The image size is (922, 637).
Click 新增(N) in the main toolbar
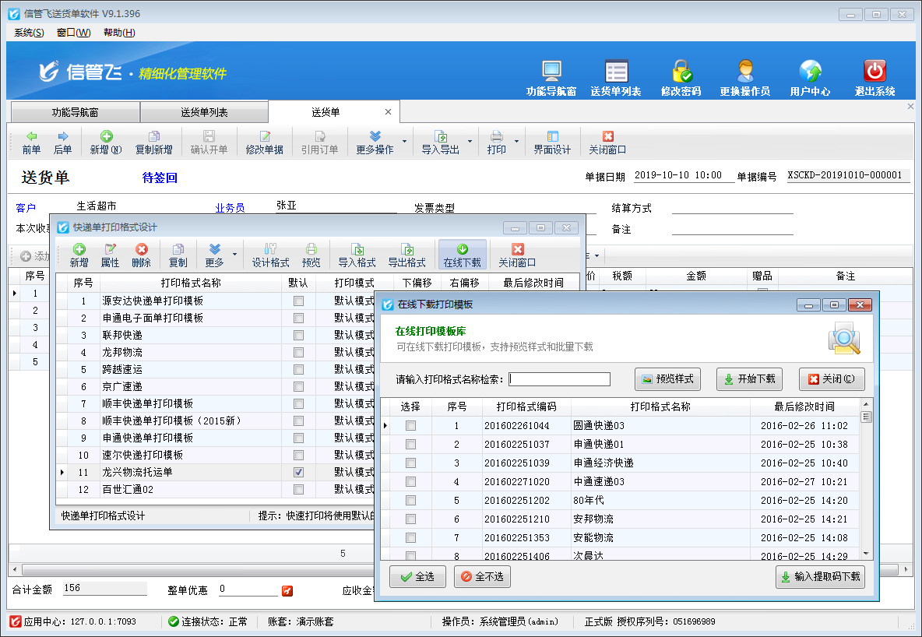click(106, 143)
